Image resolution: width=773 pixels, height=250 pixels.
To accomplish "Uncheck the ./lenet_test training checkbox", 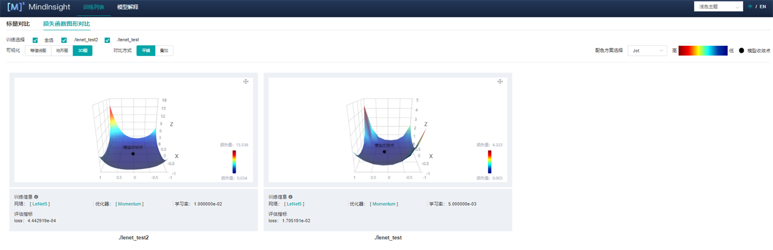I will coord(107,40).
